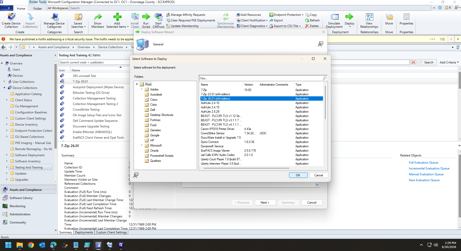The width and height of the screenshot is (461, 251).
Task: Click Delete in the ribbon
Action: coord(312,26)
